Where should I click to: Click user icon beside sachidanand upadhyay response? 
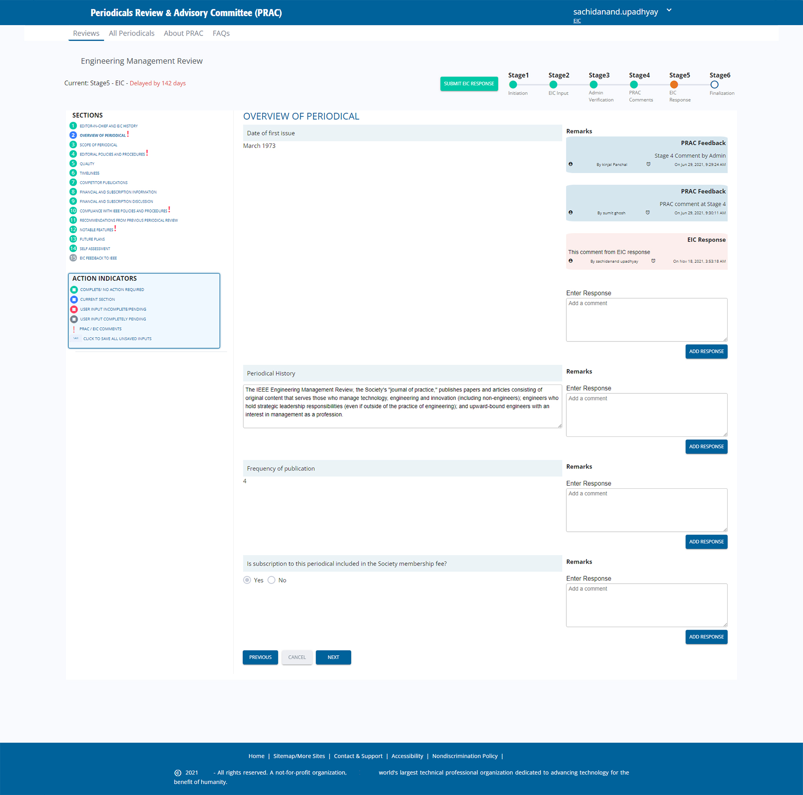(x=570, y=261)
